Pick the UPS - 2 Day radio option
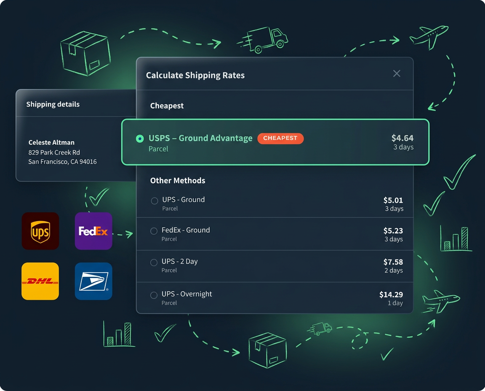 coord(154,262)
